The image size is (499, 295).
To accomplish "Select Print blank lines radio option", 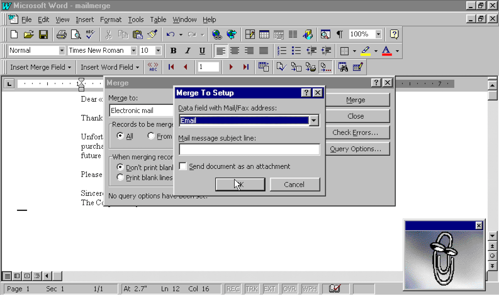I will point(120,178).
